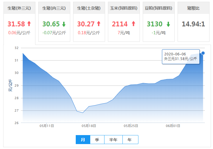Screen dimensions: 213x149
Task: Click the 14.94:1 ratio value
Action: pyautogui.click(x=194, y=24)
